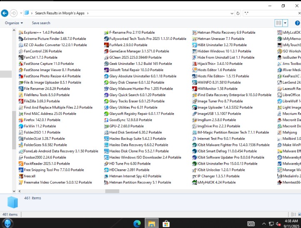The image size is (301, 228).
Task: Show hidden system tray icons
Action: tap(264, 223)
